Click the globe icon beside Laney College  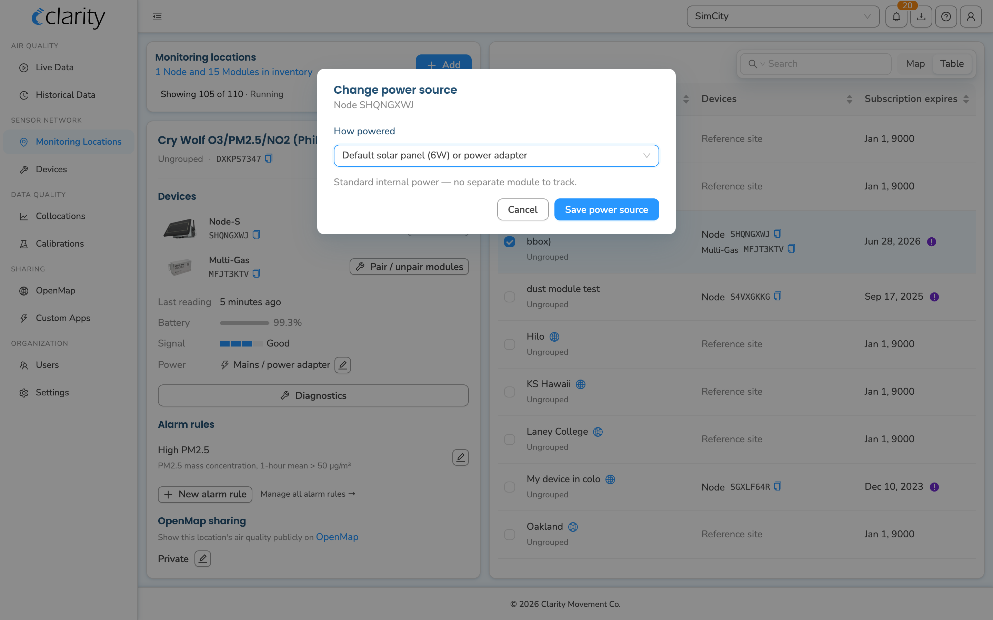tap(598, 432)
